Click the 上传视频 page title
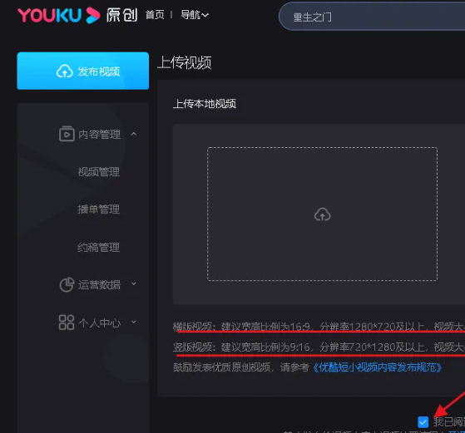465x433 pixels. [x=184, y=62]
